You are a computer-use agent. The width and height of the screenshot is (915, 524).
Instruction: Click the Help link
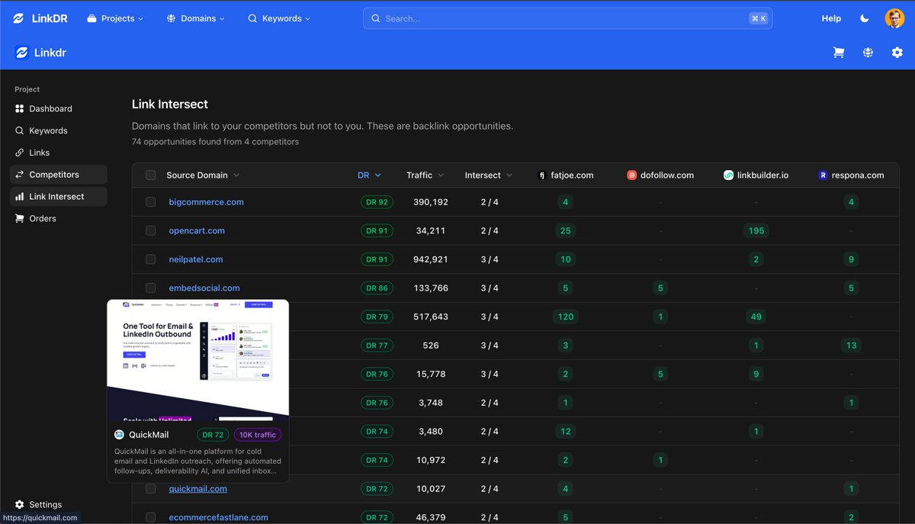coord(831,18)
